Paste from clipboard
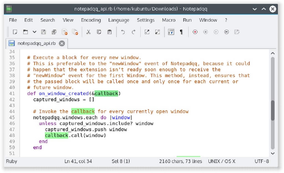This screenshot has height=173, width=284. point(109,32)
